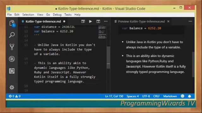Click the Split Editor icon

point(98,21)
